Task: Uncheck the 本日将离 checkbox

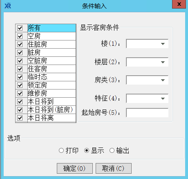Action: point(20,118)
